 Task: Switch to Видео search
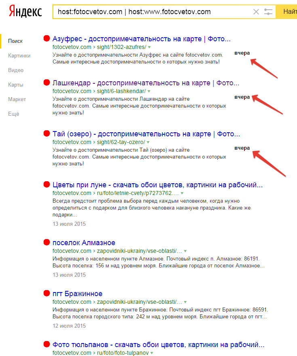(16, 70)
